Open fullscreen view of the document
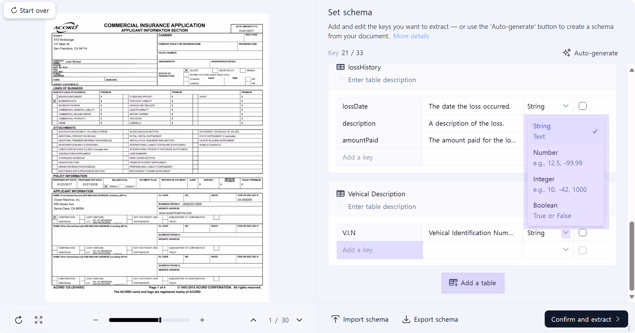This screenshot has width=635, height=333. pyautogui.click(x=38, y=320)
